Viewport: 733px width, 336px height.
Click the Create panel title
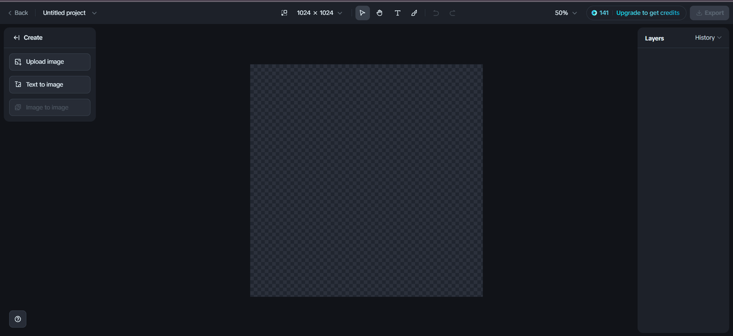click(x=33, y=38)
